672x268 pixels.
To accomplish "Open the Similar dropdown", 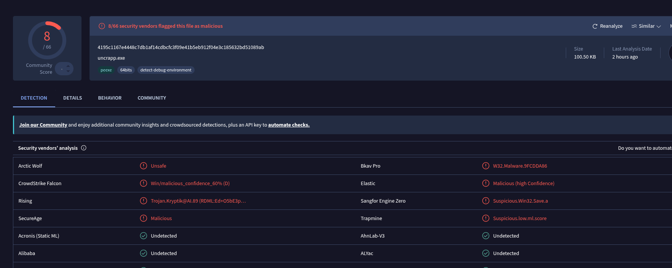I will [x=646, y=26].
